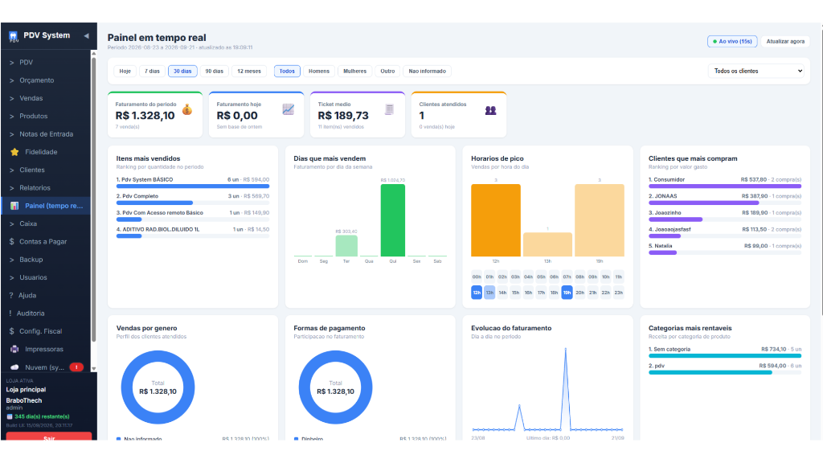Screen dimensions: 823x463
Task: Select the Todos gender filter
Action: pos(287,72)
